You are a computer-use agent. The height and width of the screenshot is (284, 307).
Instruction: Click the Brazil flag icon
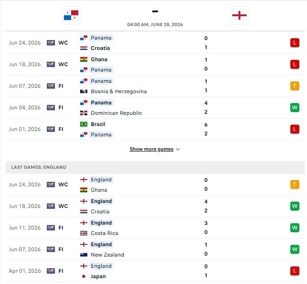[84, 124]
